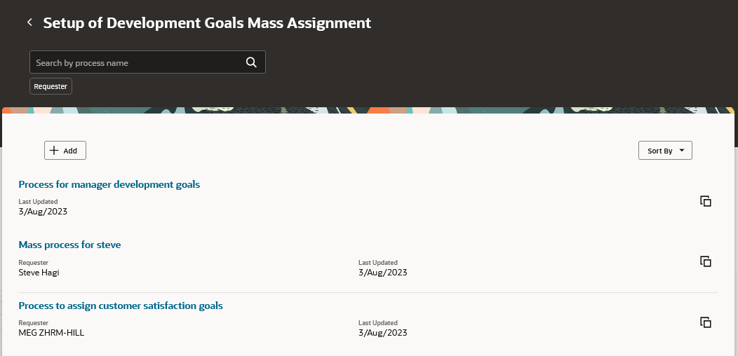Duplicate Process for manager development goals
This screenshot has width=738, height=356.
tap(706, 201)
